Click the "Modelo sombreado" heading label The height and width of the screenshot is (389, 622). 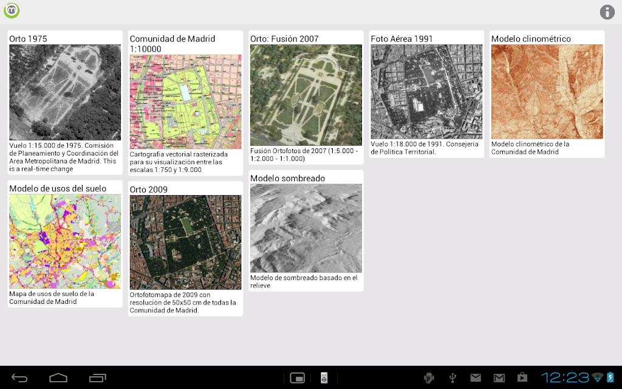coord(287,178)
